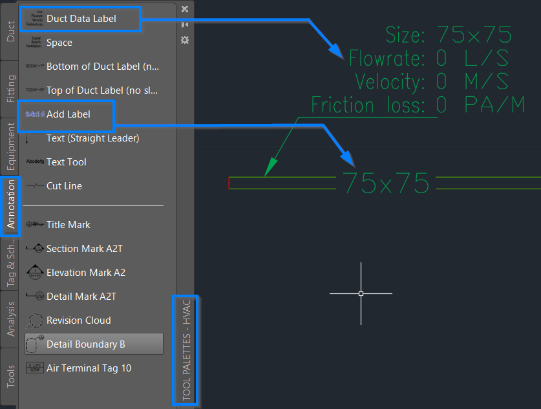Click the TOOL PALETTES - HVAC title bar

tap(186, 351)
